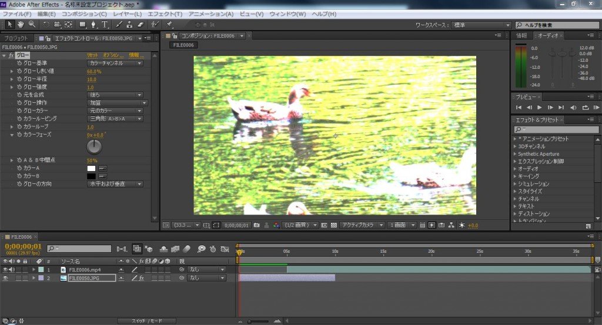Open the 元を合成 dropdown
This screenshot has width=602, height=325.
click(x=115, y=95)
